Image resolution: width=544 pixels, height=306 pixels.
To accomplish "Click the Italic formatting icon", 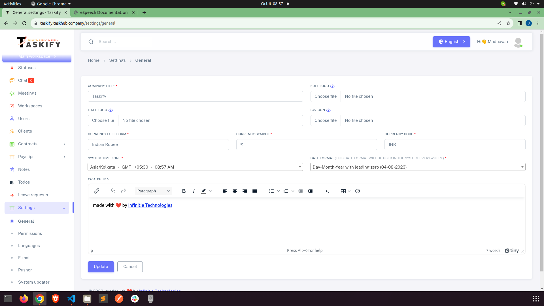I will pos(194,191).
